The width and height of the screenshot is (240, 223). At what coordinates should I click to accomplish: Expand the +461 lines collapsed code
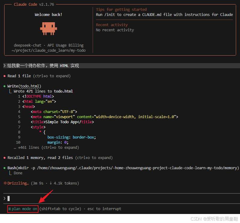46,148
